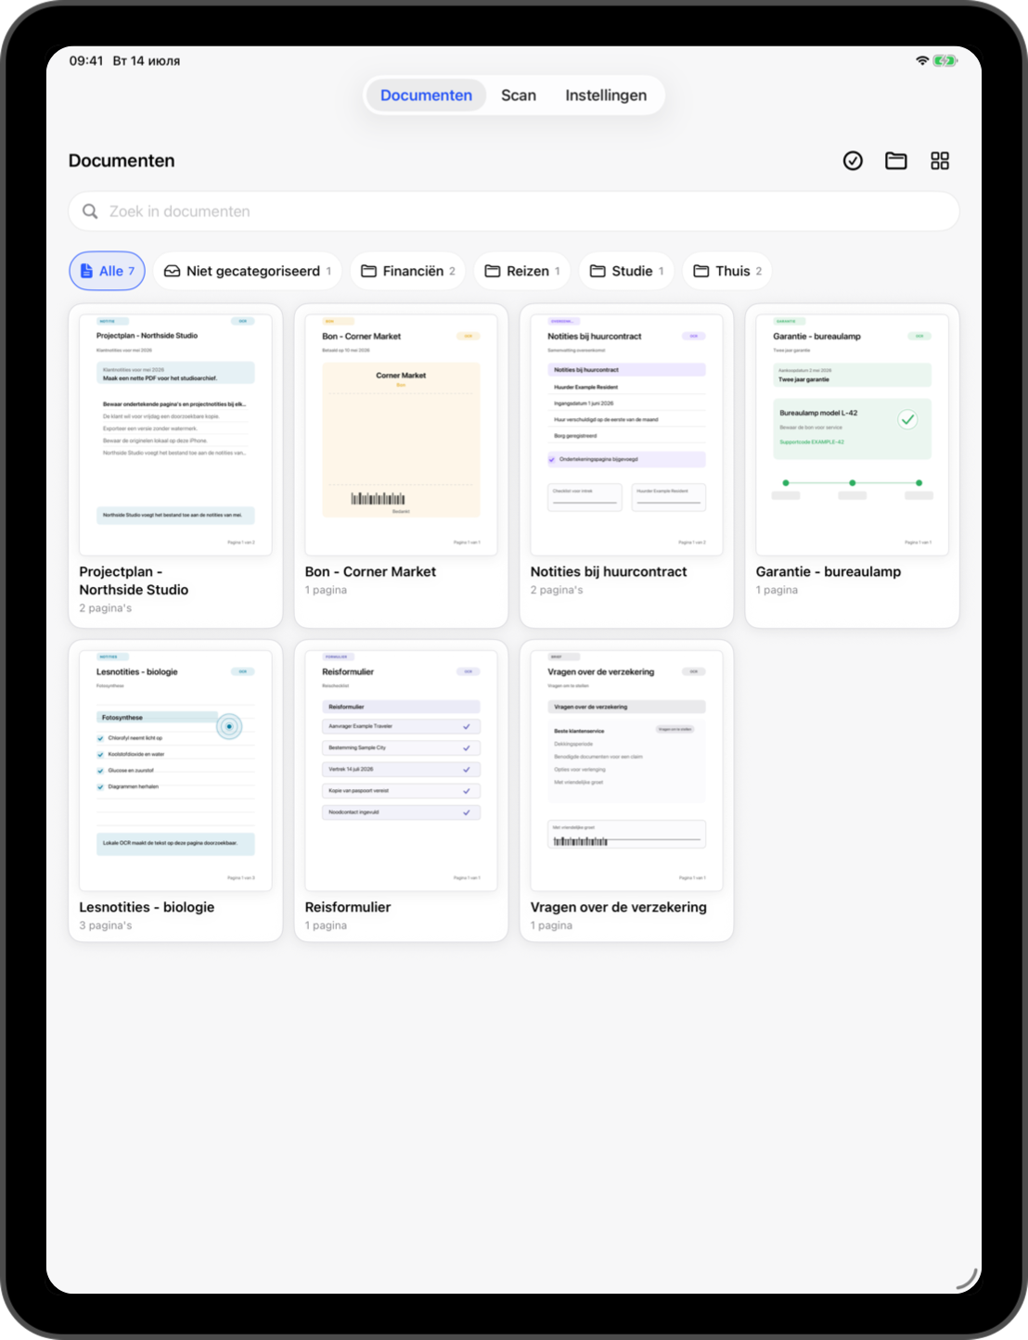Open Projectplan - Northside Studio thumbnail
This screenshot has height=1340, width=1028.
[175, 434]
